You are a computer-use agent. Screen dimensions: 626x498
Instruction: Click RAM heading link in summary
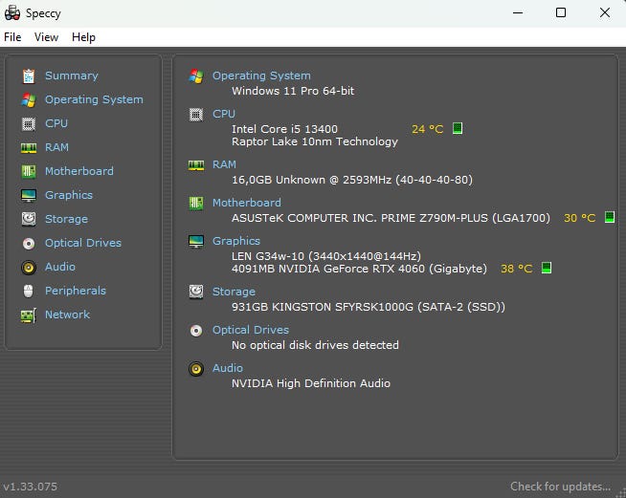pos(224,164)
